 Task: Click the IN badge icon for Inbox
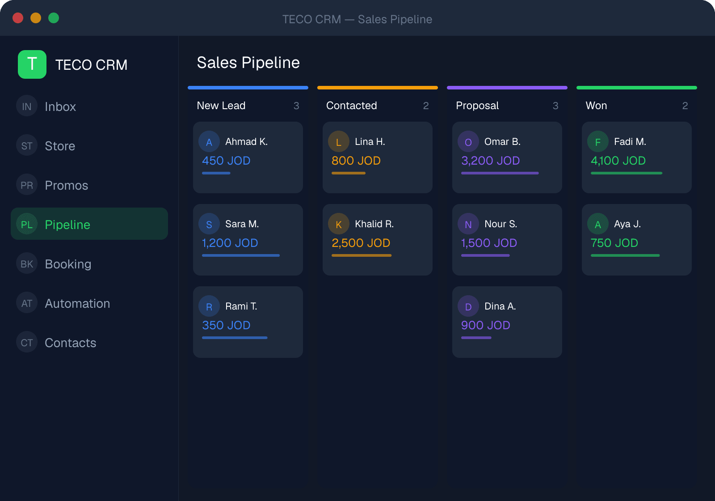27,106
